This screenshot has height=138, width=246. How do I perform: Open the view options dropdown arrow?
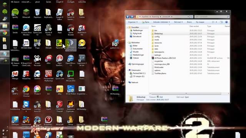point(216,22)
